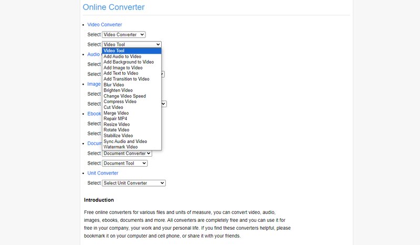Image resolution: width=420 pixels, height=245 pixels.
Task: Choose Add Background to Video option
Action: tap(132, 62)
